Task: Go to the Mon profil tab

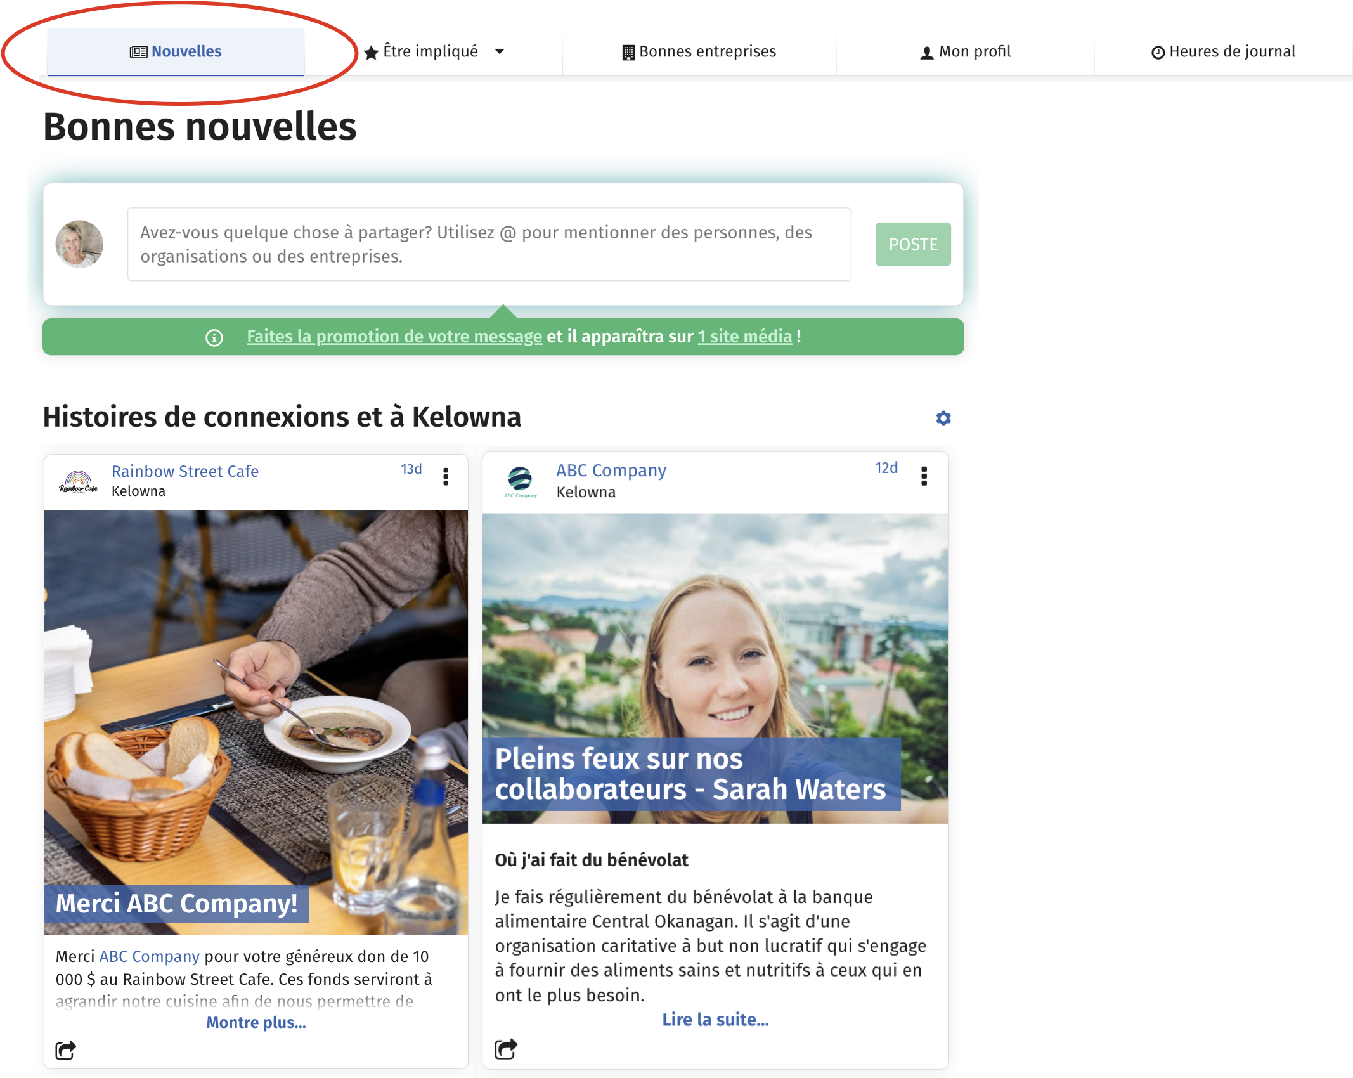Action: (966, 51)
